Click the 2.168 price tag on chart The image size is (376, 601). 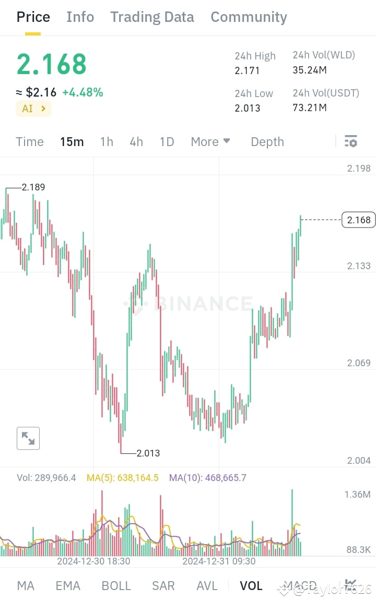pyautogui.click(x=359, y=220)
